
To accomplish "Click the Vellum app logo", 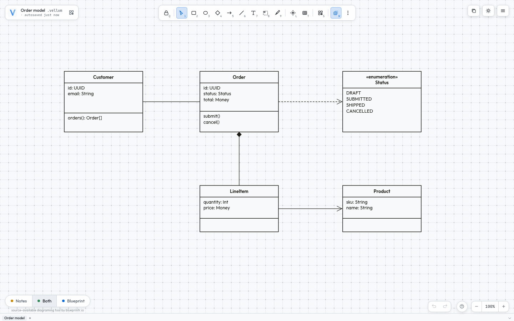I will coord(12,13).
